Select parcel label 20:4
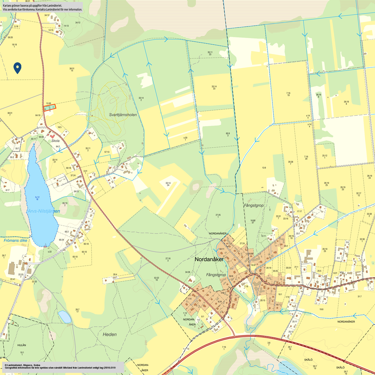 115,274
